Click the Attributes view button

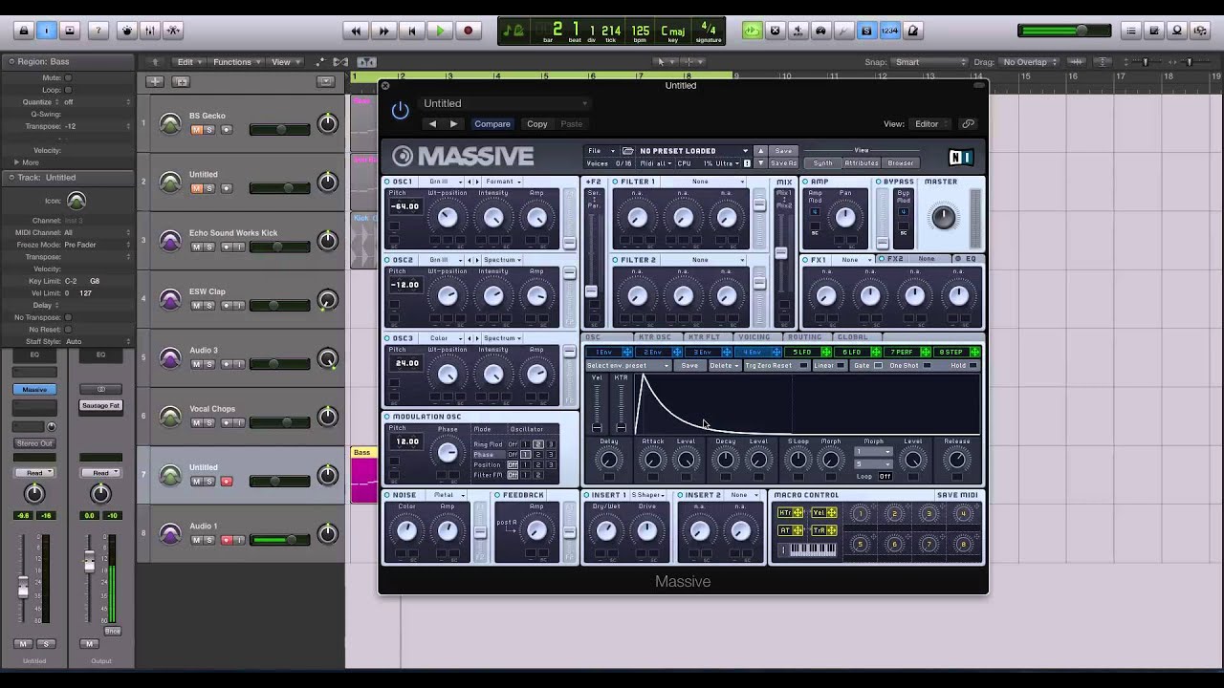tap(861, 163)
